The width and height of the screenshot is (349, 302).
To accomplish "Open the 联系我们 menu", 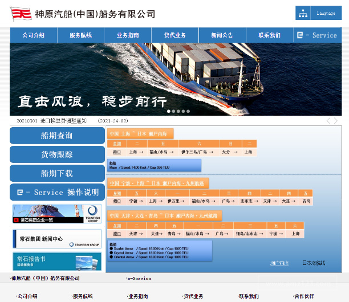I will pos(270,35).
